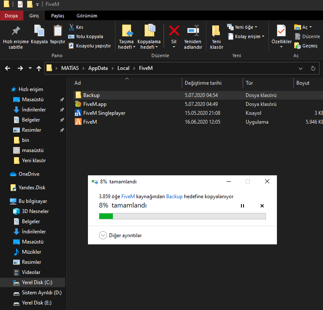Screen dimensions: 323x310
Task: Click the Kopyala copy icon
Action: coord(39,31)
